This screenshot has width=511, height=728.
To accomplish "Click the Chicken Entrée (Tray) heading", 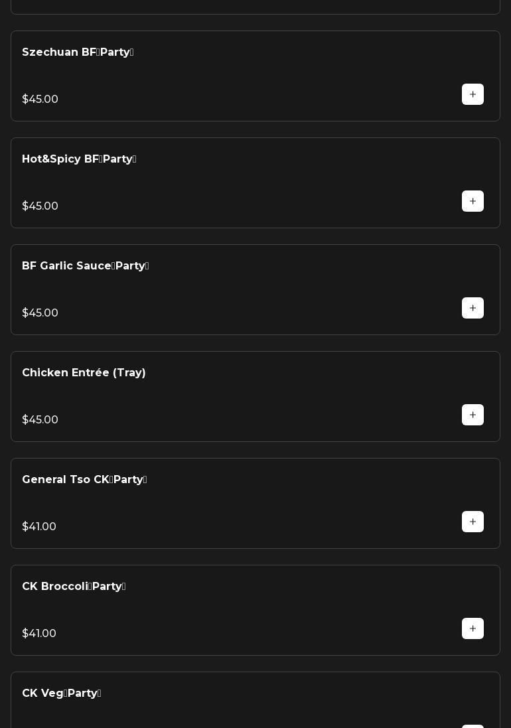I will [x=84, y=373].
